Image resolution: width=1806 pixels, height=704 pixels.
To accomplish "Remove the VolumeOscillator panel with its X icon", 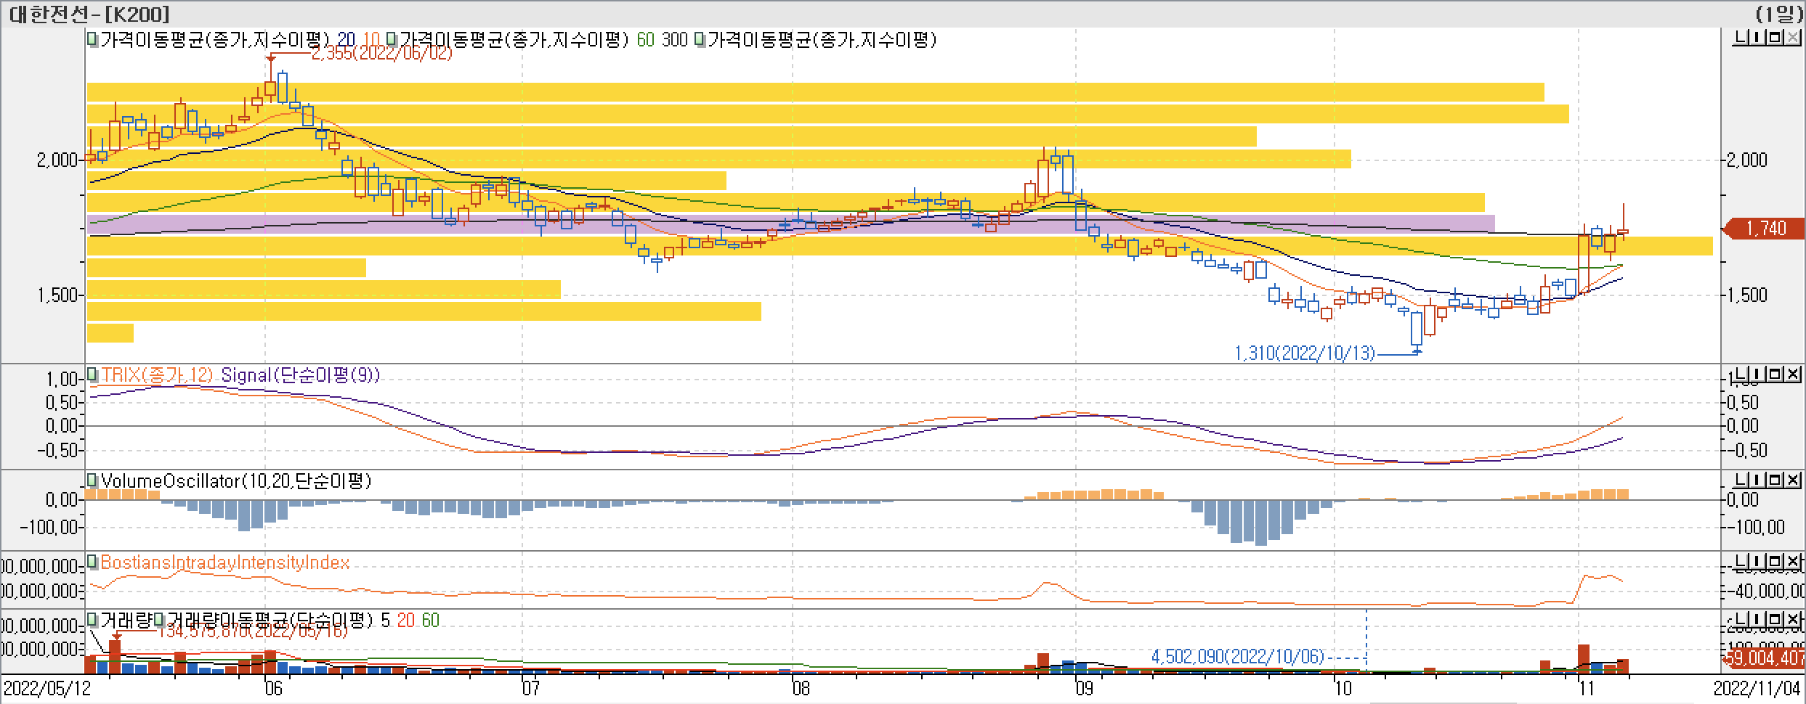I will click(1792, 480).
